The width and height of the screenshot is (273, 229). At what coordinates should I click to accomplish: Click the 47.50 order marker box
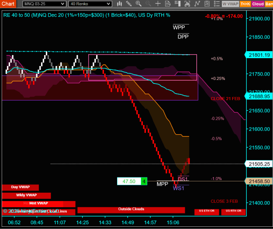point(129,181)
